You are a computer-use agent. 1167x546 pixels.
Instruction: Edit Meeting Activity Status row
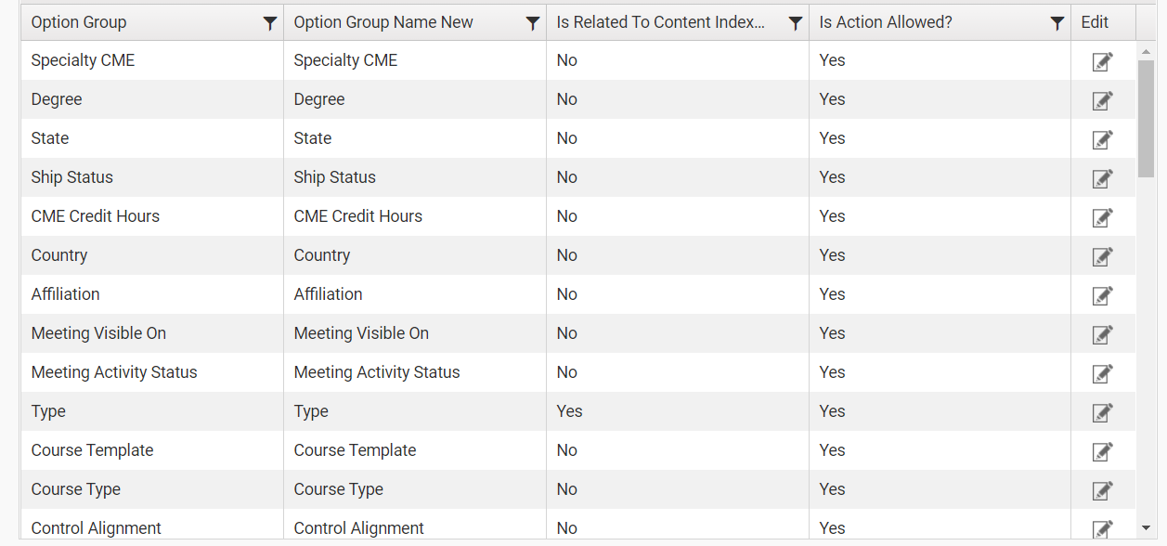1102,373
